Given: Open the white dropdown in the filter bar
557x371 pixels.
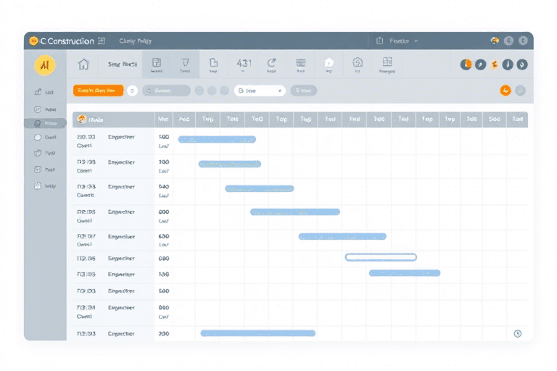Looking at the screenshot, I should (260, 91).
